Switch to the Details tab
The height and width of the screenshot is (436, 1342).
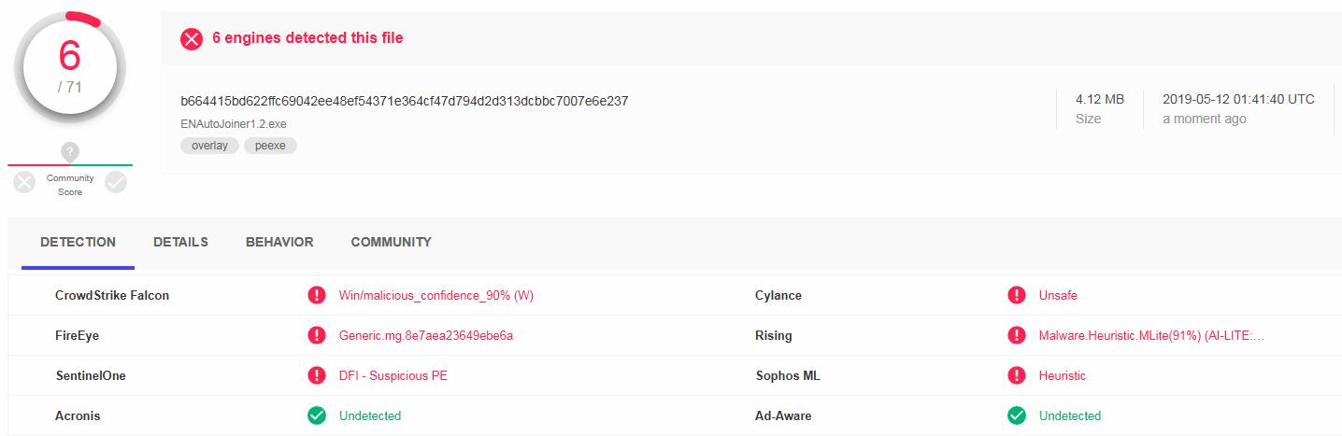click(x=180, y=243)
